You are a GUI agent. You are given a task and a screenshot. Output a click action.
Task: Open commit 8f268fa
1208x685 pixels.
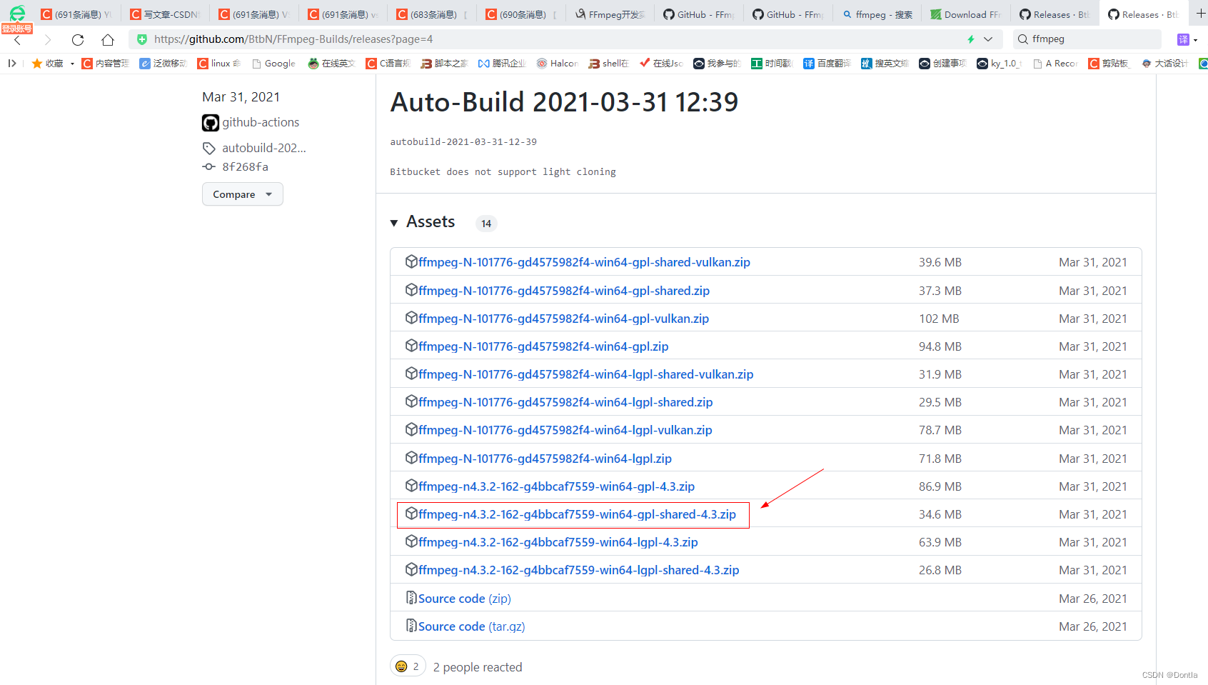tap(245, 166)
